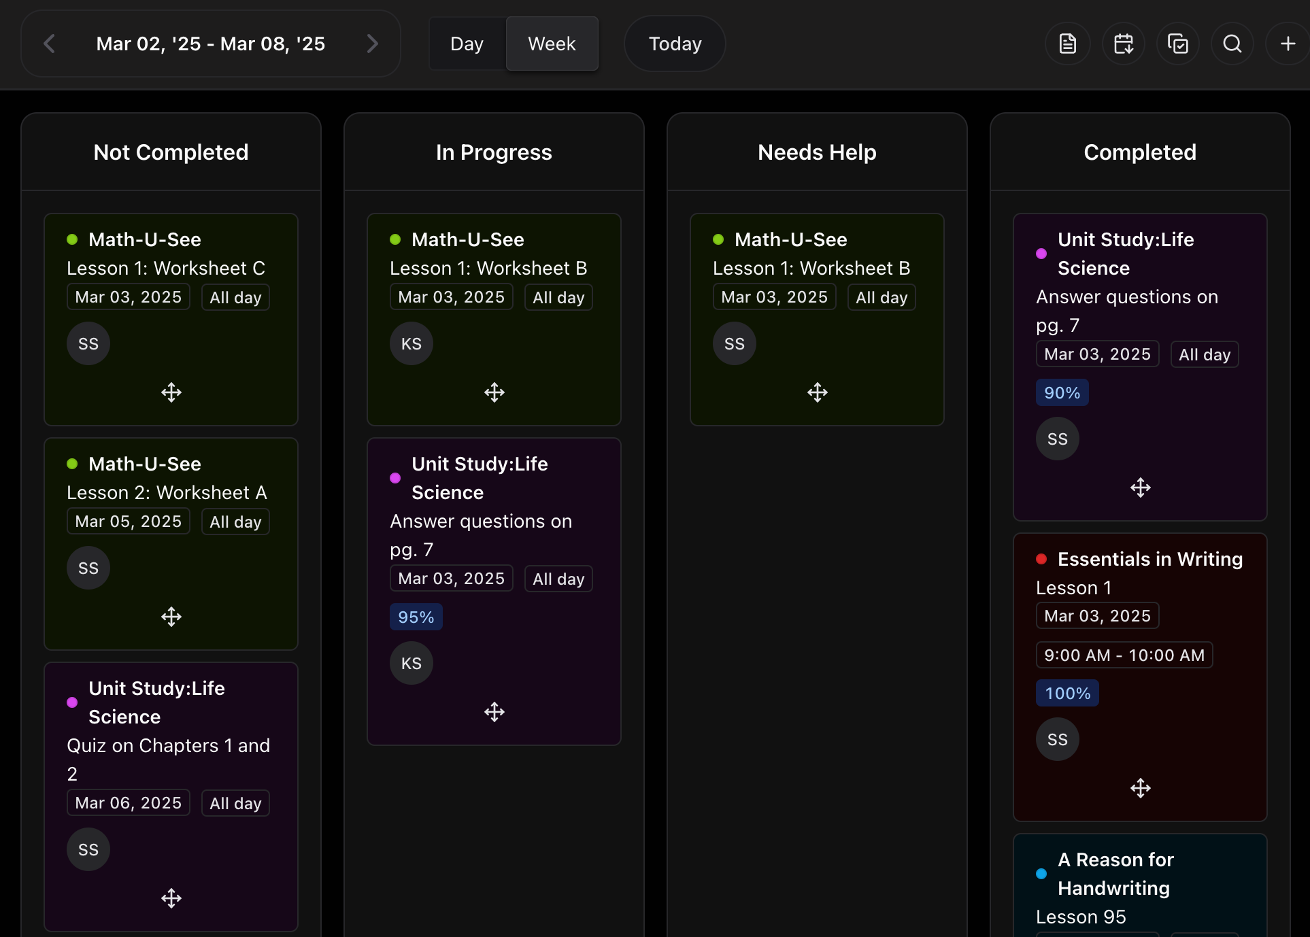Click the 95% progress badge on Unit Study card
The width and height of the screenshot is (1310, 937).
tap(416, 617)
